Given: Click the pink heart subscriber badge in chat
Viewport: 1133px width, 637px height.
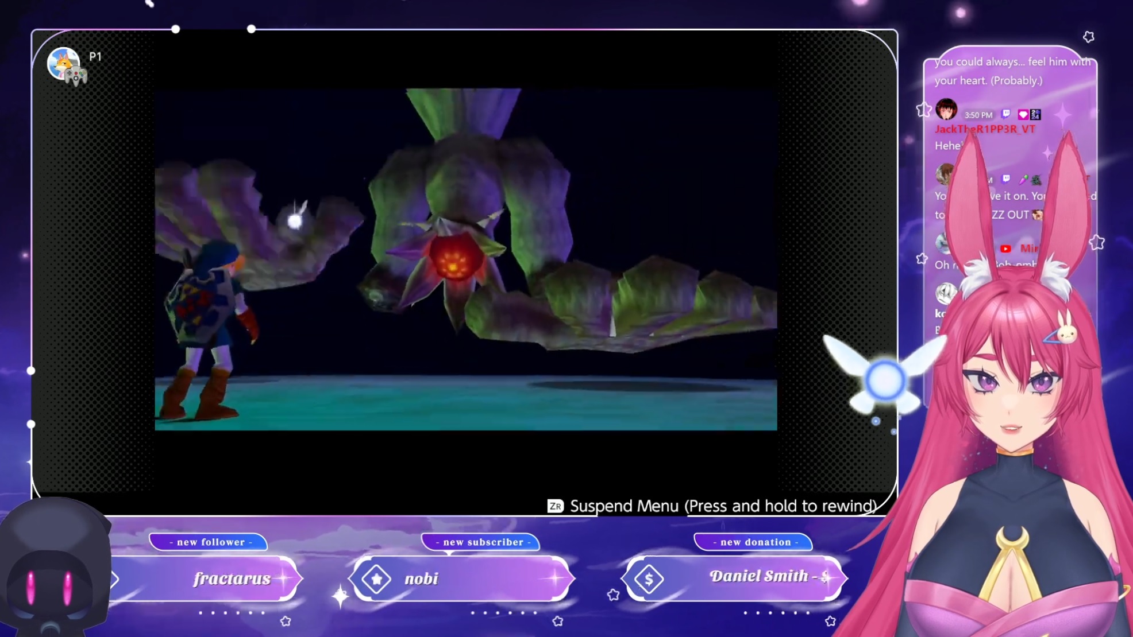Looking at the screenshot, I should [x=1023, y=114].
